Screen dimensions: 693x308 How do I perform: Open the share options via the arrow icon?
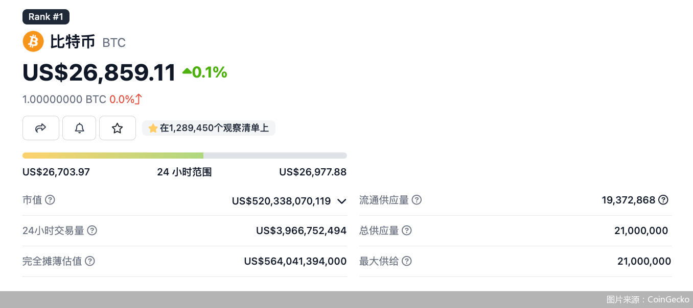coord(41,127)
